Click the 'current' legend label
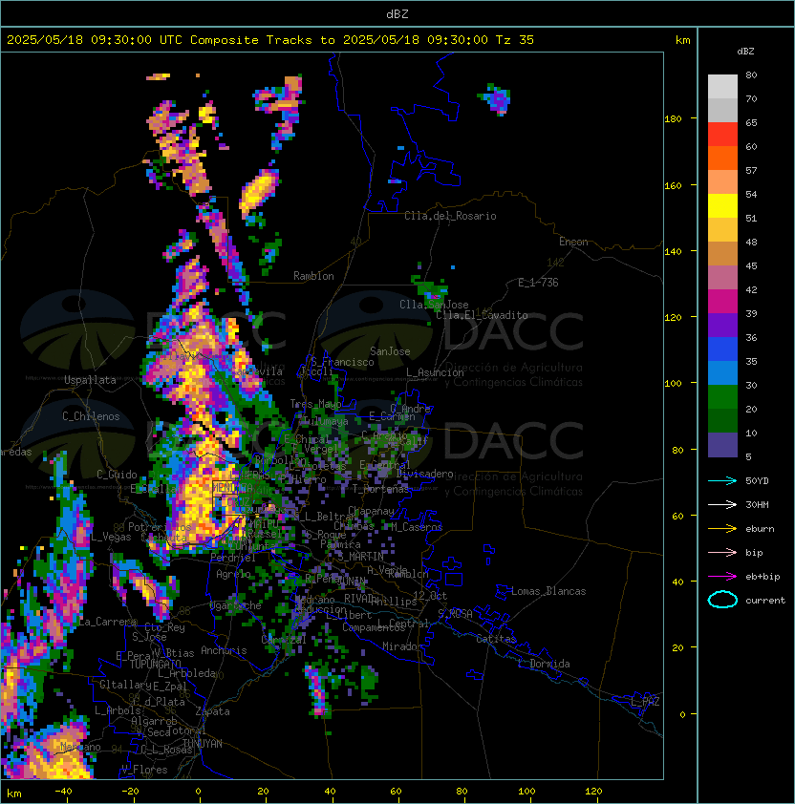The height and width of the screenshot is (804, 795). (x=765, y=601)
